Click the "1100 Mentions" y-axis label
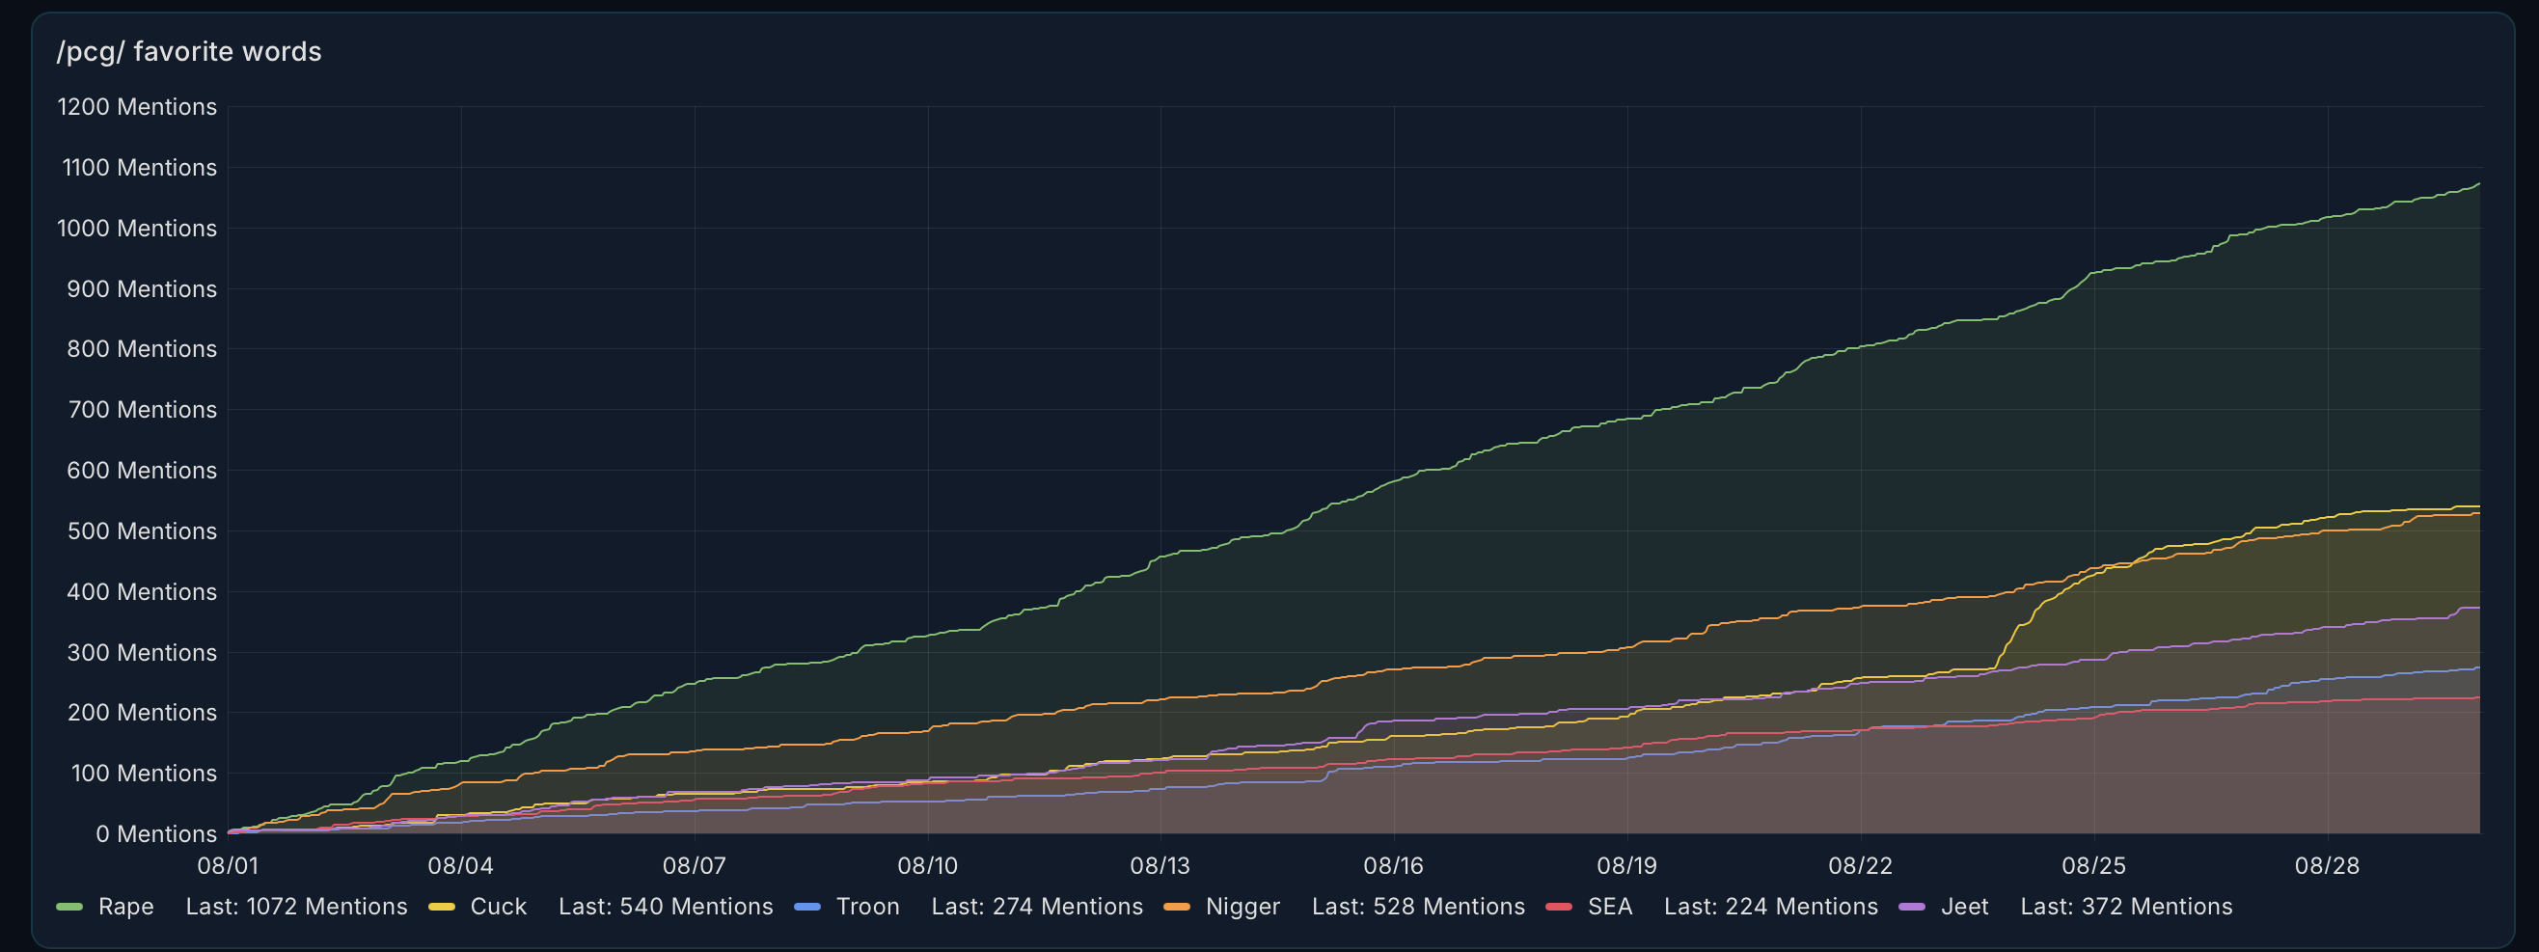The image size is (2539, 952). point(139,168)
